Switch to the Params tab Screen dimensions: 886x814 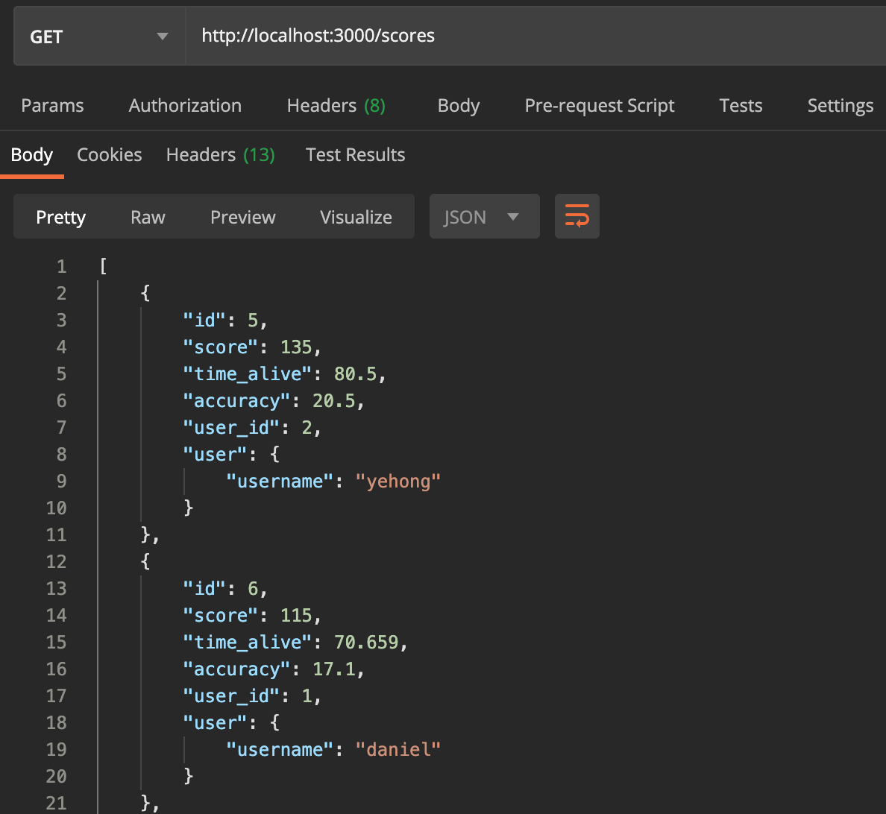tap(52, 105)
